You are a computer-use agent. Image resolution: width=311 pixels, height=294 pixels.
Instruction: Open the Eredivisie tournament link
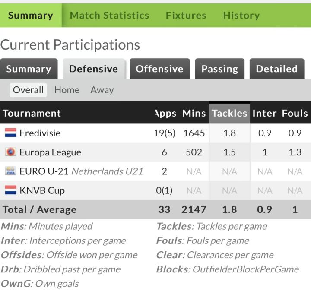40,133
